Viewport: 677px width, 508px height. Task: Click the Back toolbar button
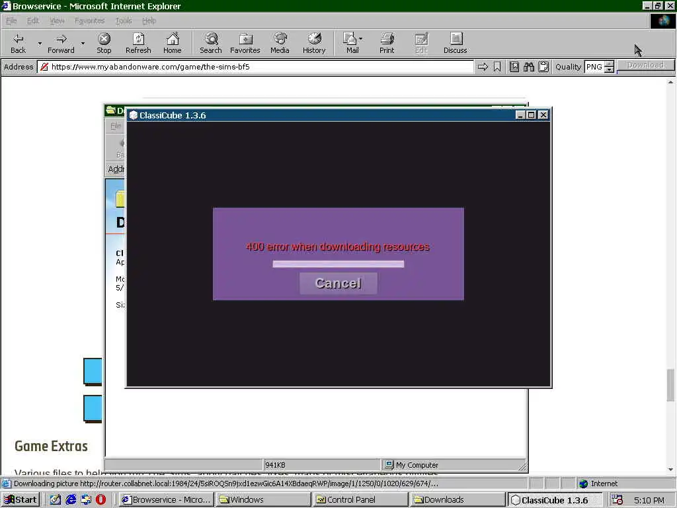pyautogui.click(x=18, y=43)
